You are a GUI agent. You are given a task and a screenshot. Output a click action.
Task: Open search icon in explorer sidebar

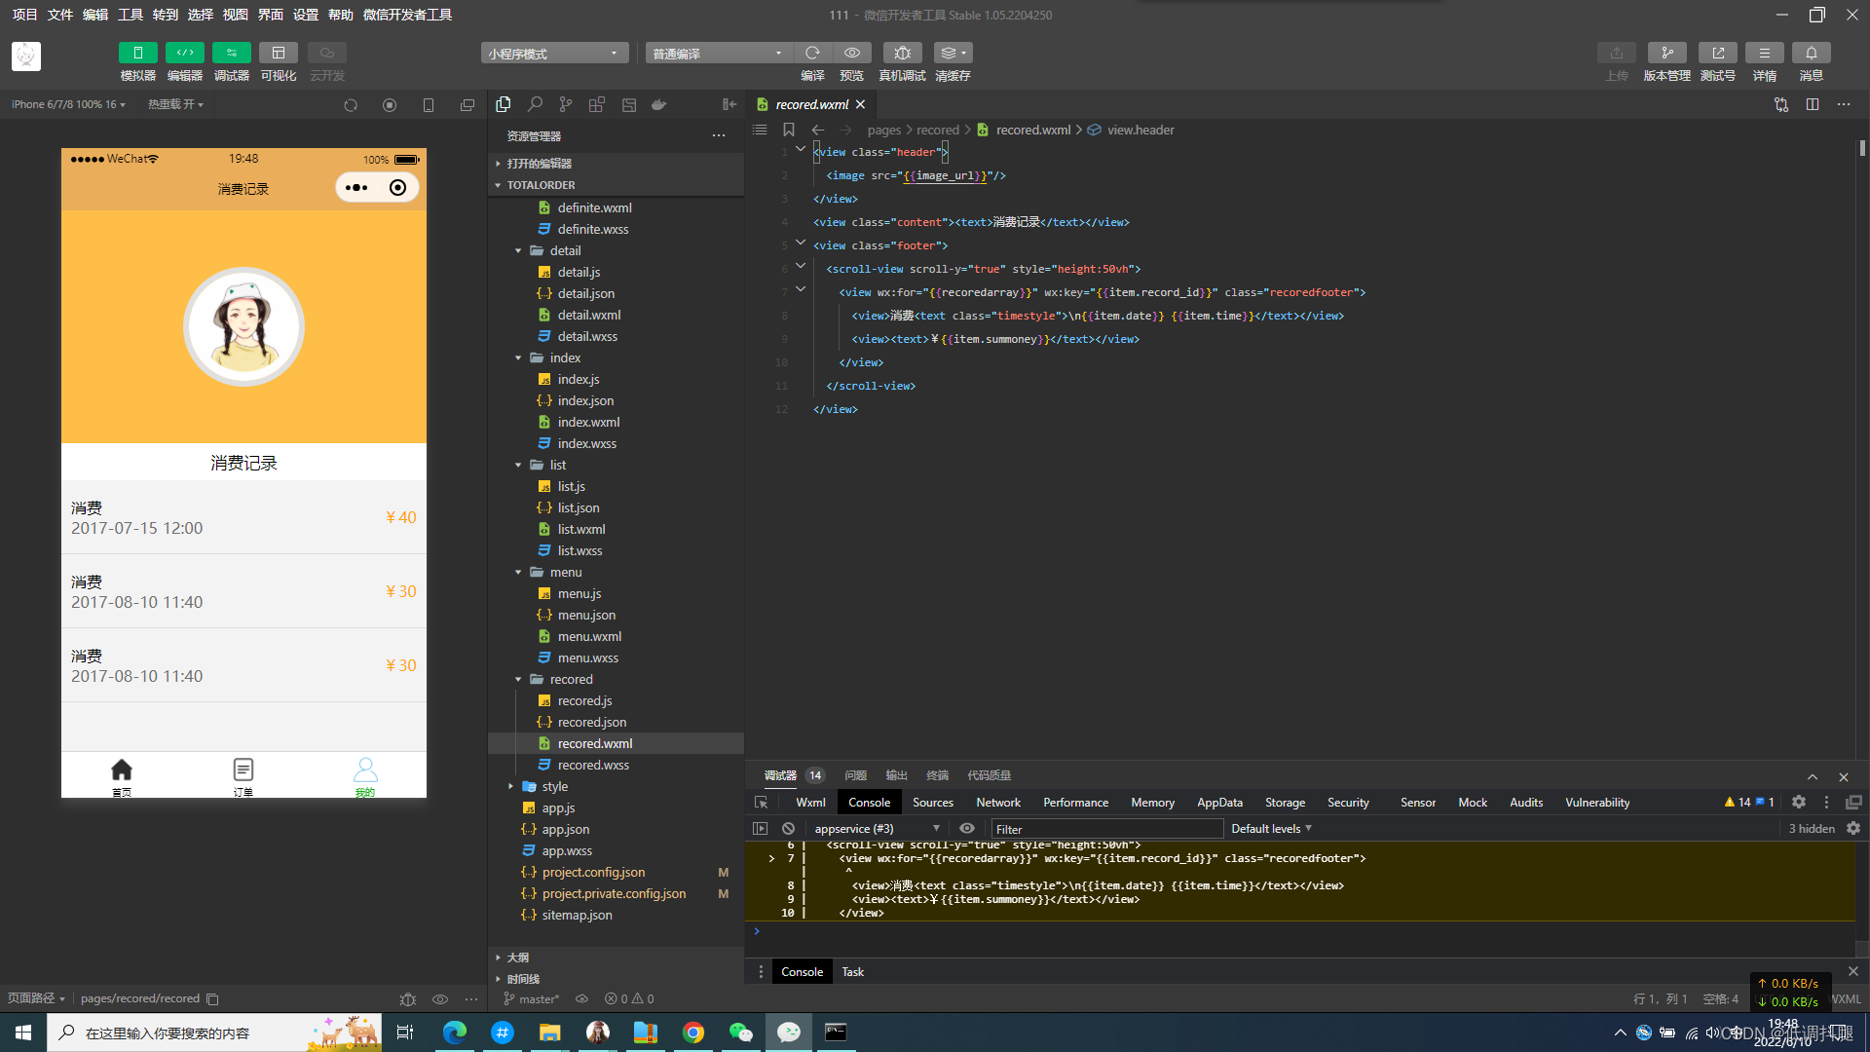535,104
